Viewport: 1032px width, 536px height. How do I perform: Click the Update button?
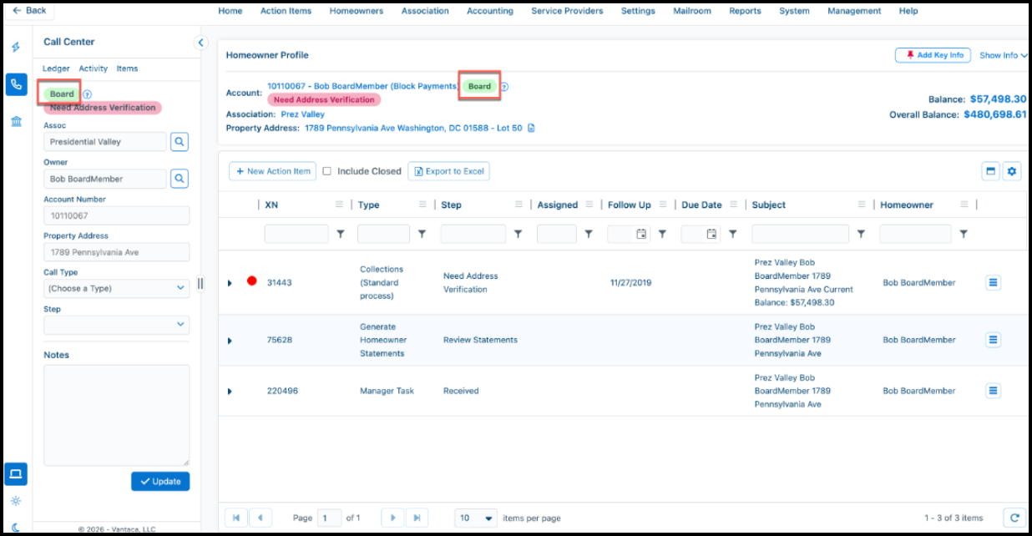click(x=160, y=482)
